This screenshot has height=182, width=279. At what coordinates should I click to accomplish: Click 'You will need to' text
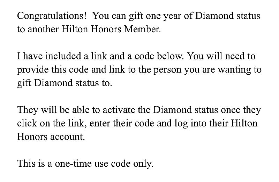pos(221,56)
